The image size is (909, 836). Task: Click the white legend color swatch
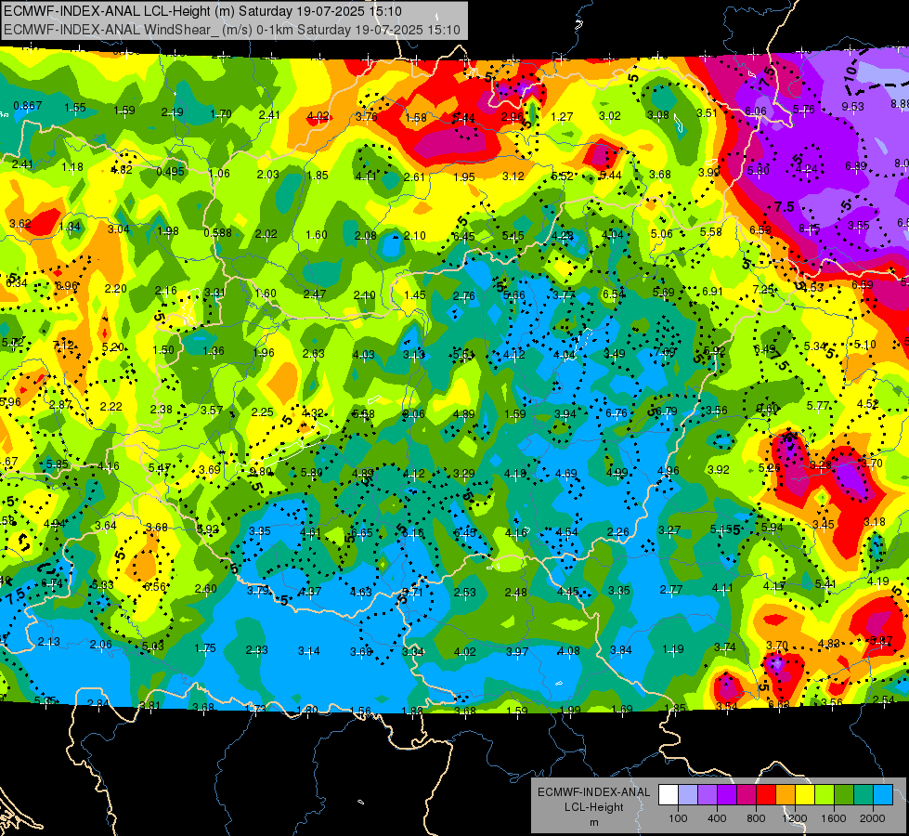669,795
